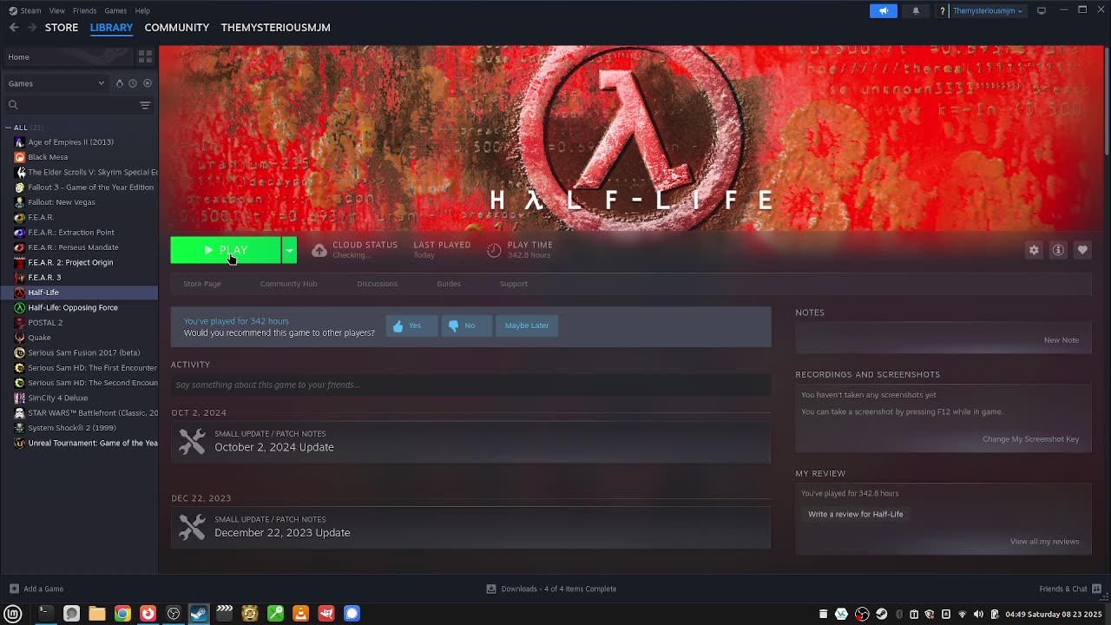Click the volume icon in system tray
Image resolution: width=1111 pixels, height=625 pixels.
click(978, 614)
